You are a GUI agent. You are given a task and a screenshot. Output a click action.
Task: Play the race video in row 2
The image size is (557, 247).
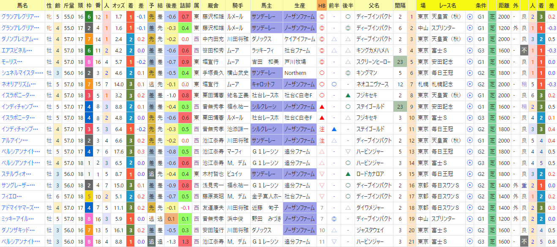pyautogui.click(x=470, y=28)
